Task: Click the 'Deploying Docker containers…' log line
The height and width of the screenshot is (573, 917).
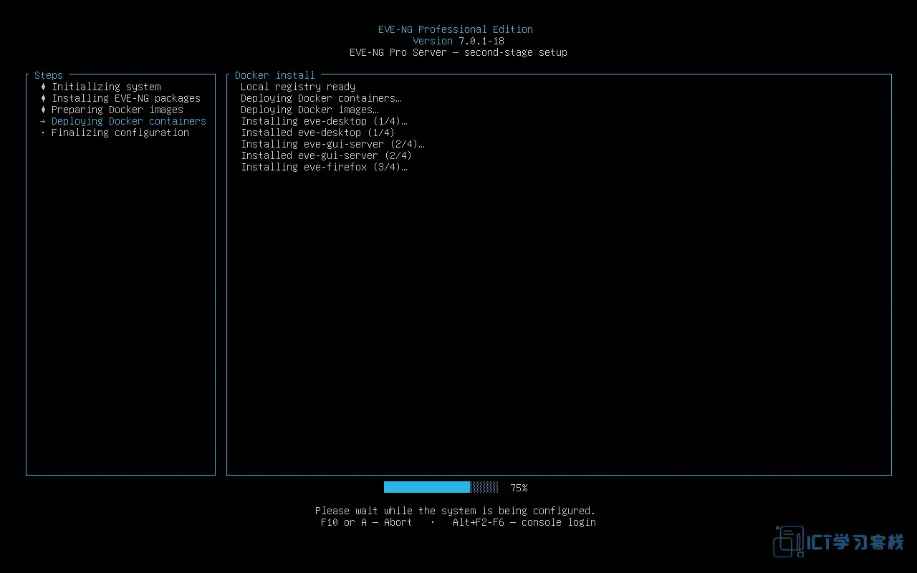Action: pyautogui.click(x=321, y=98)
